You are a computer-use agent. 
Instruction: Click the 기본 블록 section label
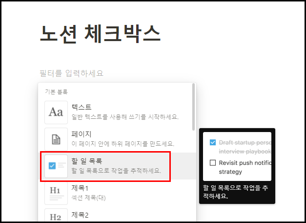point(56,92)
